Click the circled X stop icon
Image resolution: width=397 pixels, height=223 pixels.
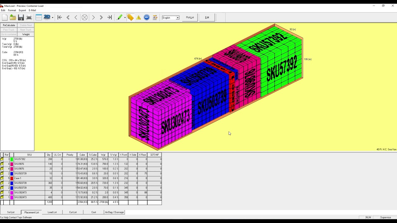tap(85, 17)
